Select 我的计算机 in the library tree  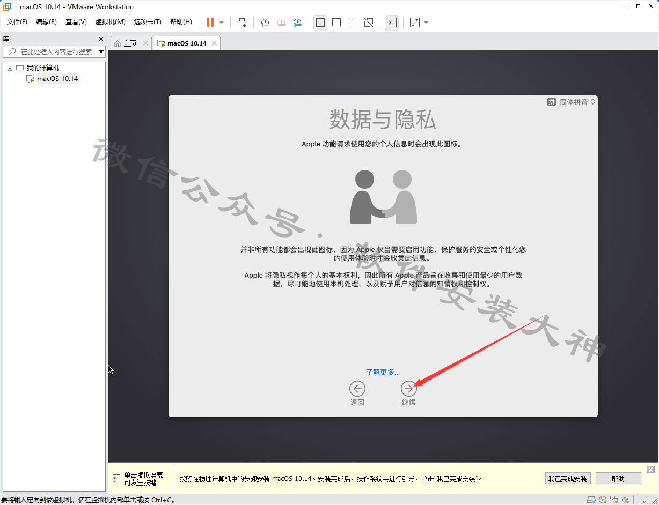(43, 68)
